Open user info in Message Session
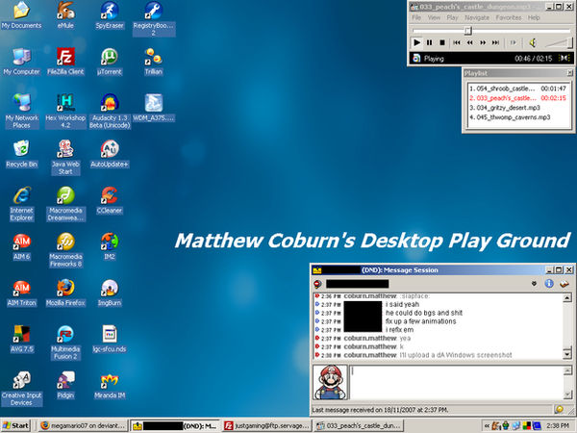Screen dimensions: 577x433 (x=549, y=284)
